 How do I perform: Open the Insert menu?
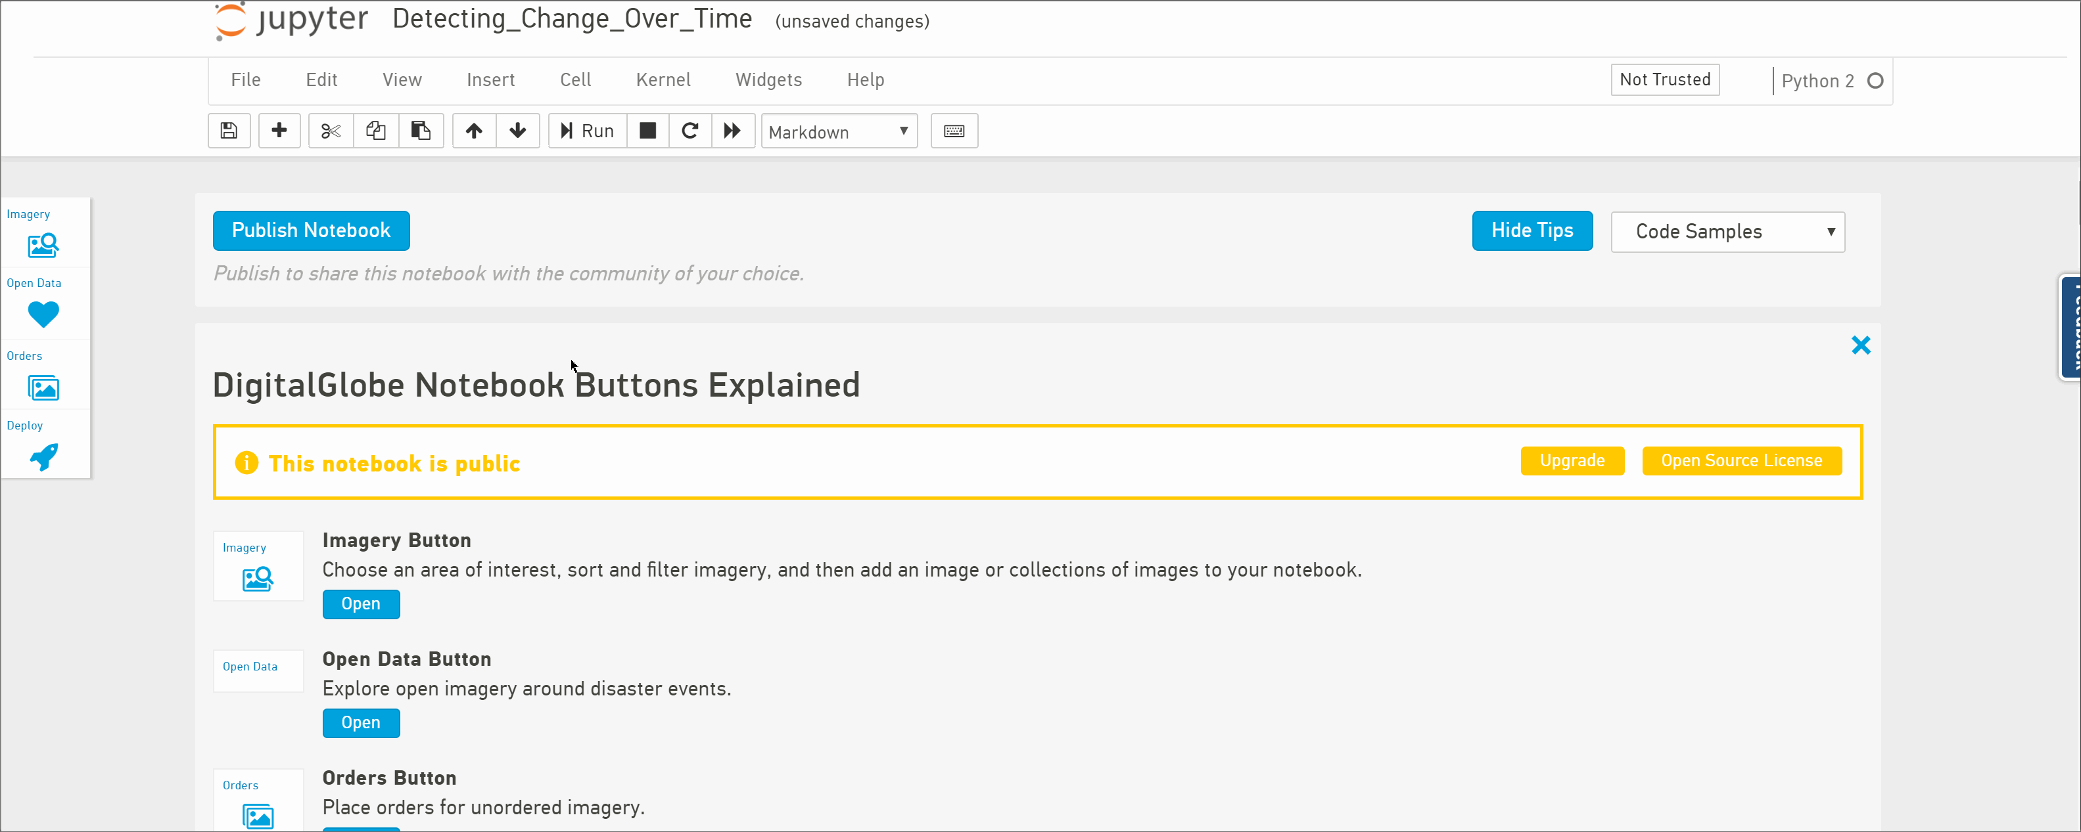point(490,80)
